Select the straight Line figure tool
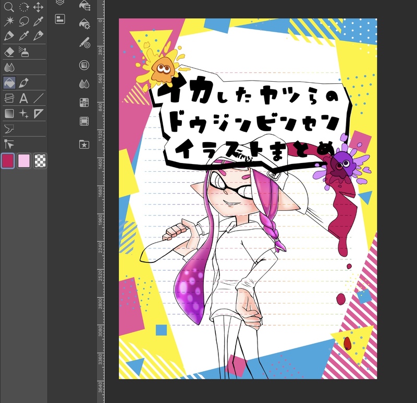Image resolution: width=417 pixels, height=403 pixels. coord(38,98)
